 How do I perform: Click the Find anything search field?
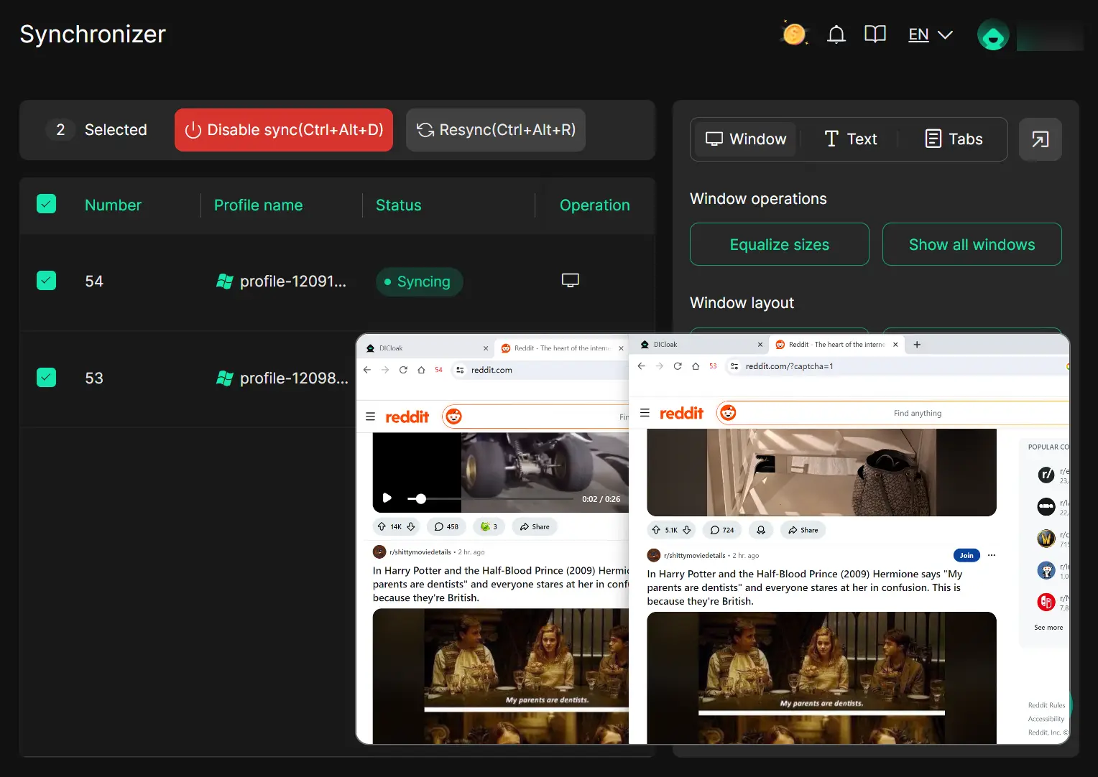pyautogui.click(x=917, y=413)
